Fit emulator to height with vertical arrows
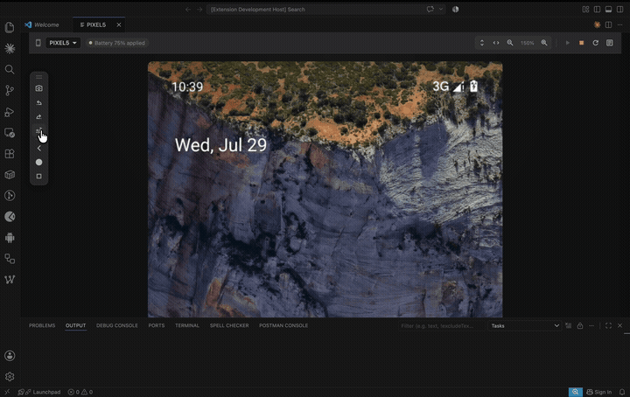 tap(482, 43)
